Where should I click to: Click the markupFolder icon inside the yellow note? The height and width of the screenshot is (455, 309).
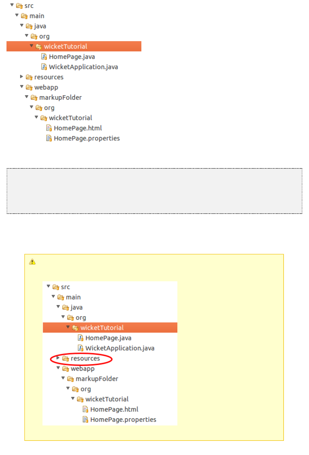coord(71,379)
